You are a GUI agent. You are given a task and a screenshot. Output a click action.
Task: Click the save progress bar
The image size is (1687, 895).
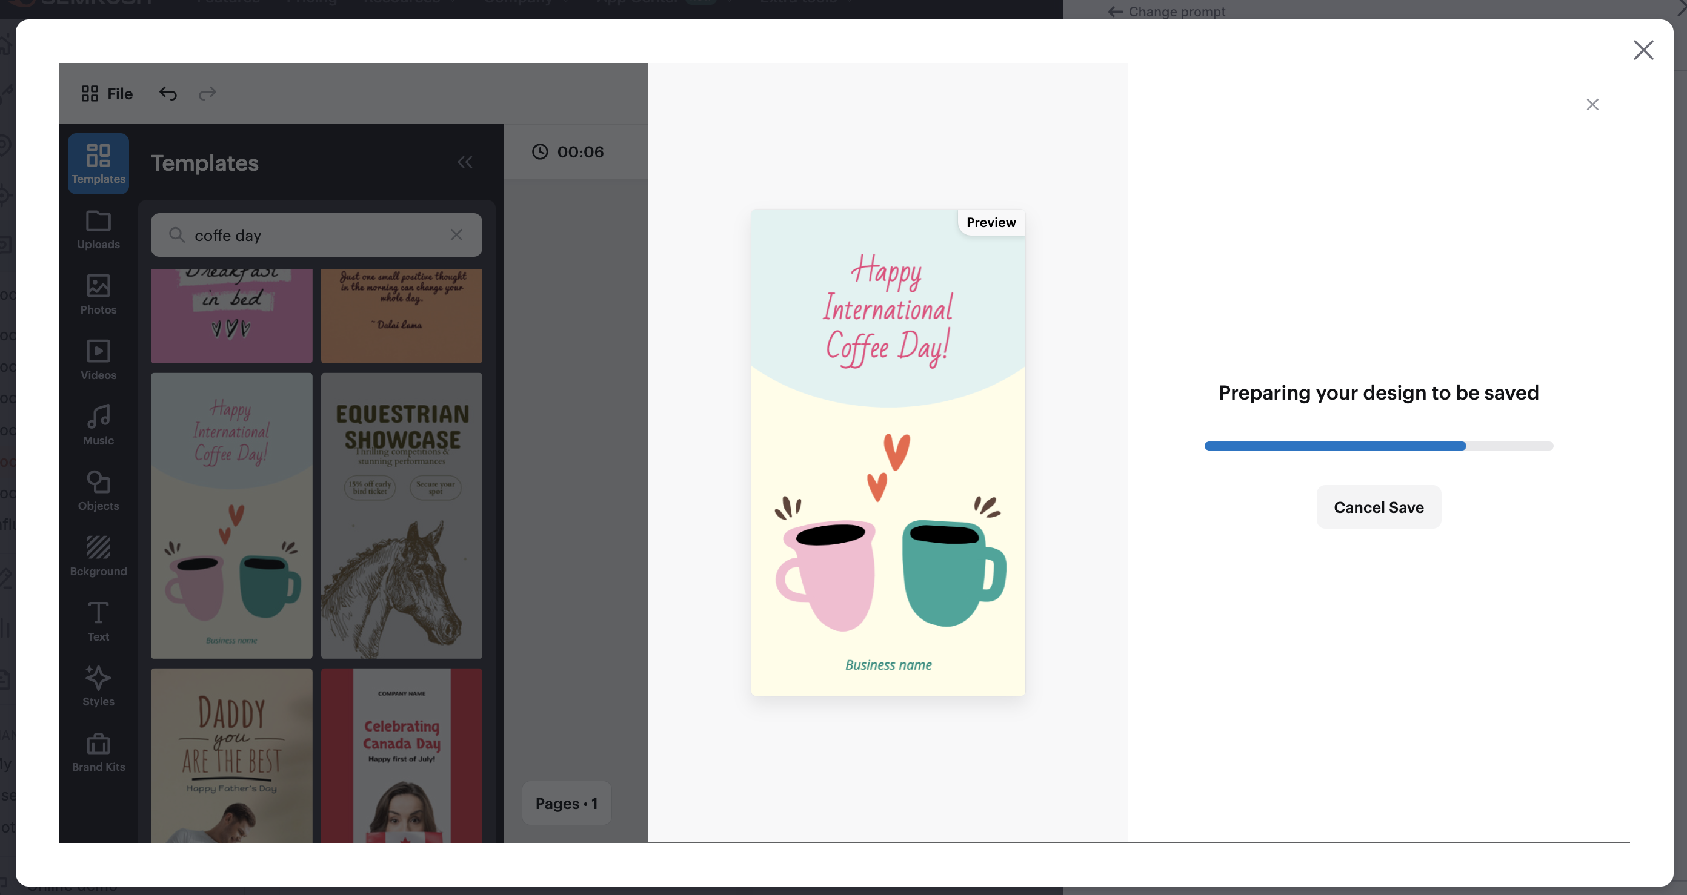click(1379, 446)
